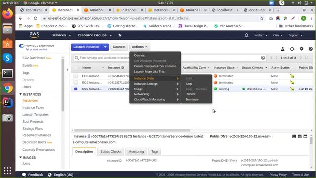This screenshot has width=316, height=178.
Task: Open the Feedback link in the footer
Action: click(33, 175)
